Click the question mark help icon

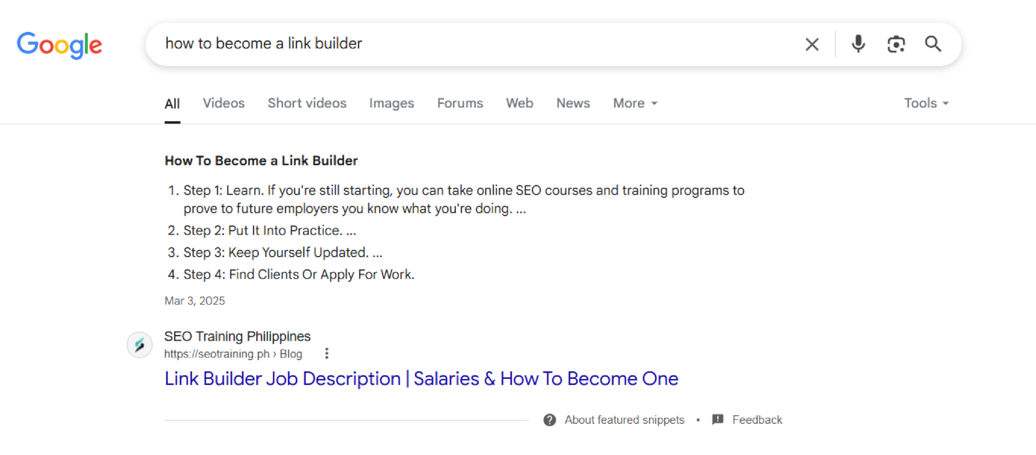550,420
